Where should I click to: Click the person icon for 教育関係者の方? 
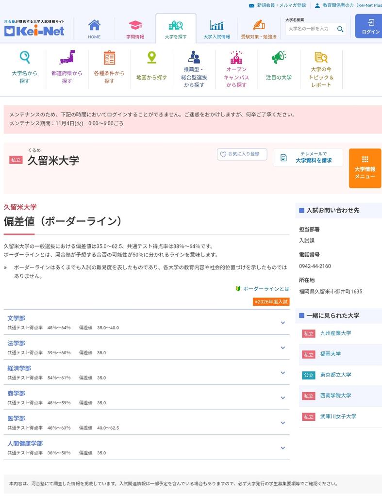click(317, 5)
